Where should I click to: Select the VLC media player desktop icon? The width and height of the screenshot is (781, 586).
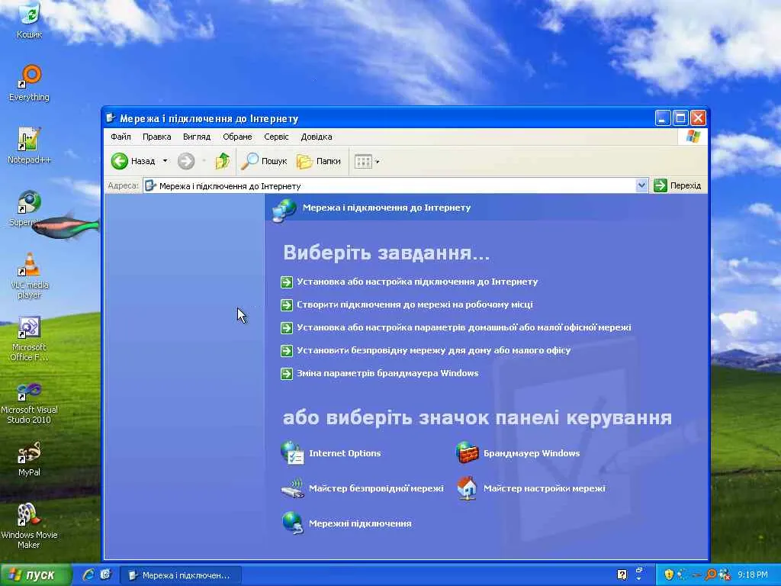(30, 275)
